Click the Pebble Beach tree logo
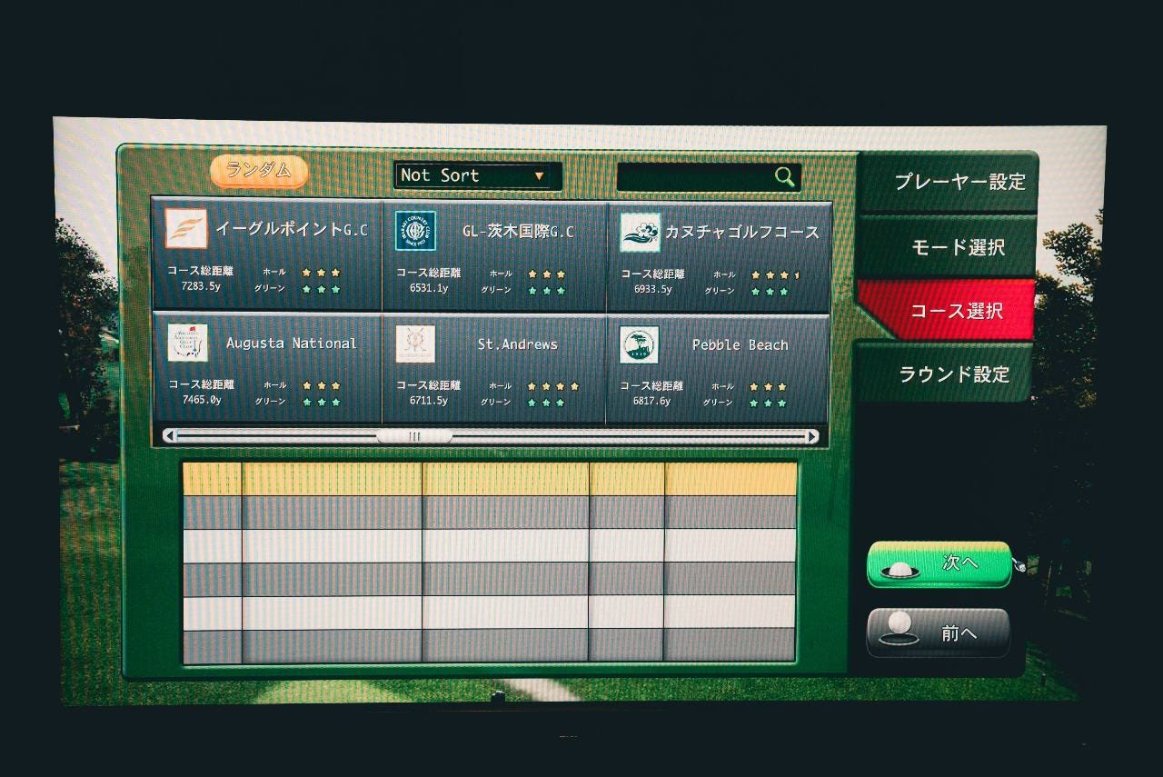This screenshot has width=1163, height=777. tap(640, 345)
